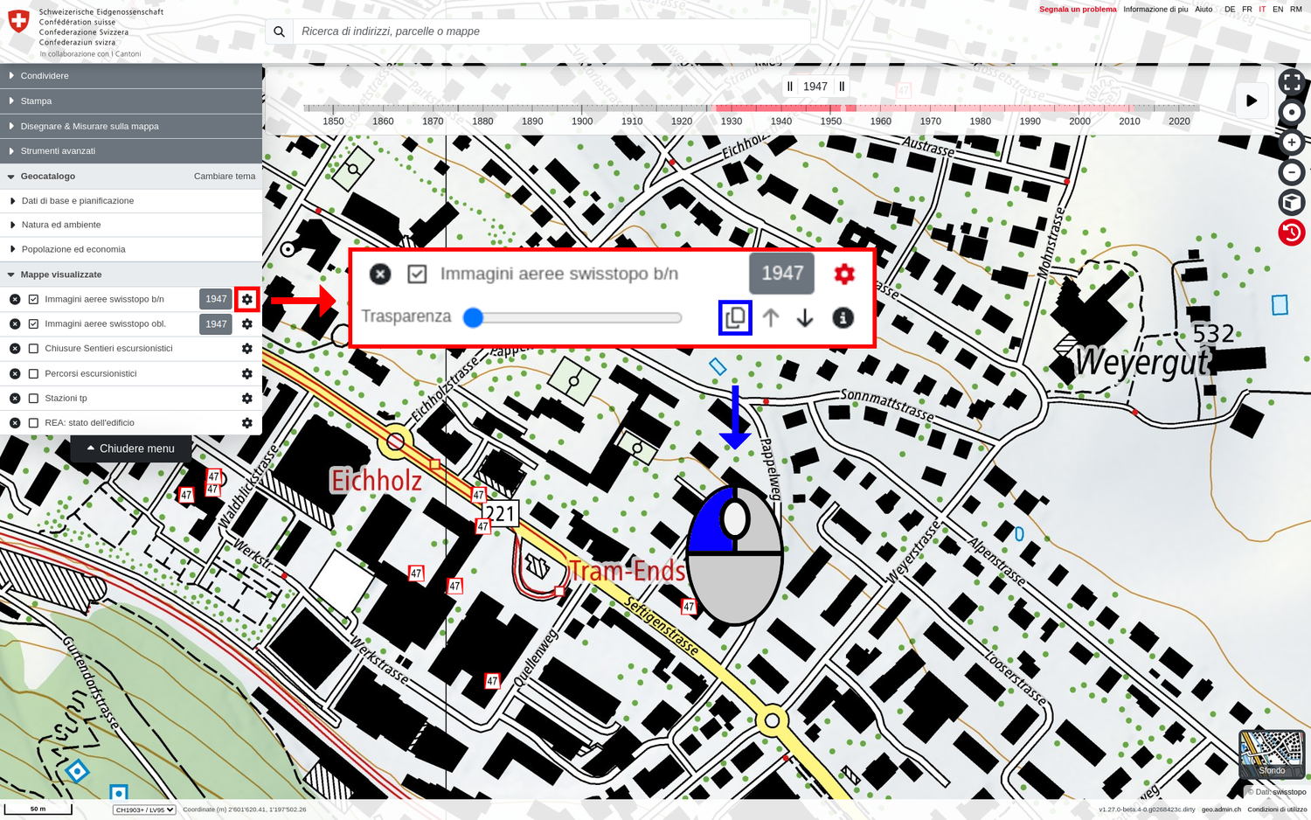Screen dimensions: 1311x820
Task: Click the geolocation target icon
Action: [x=1291, y=113]
